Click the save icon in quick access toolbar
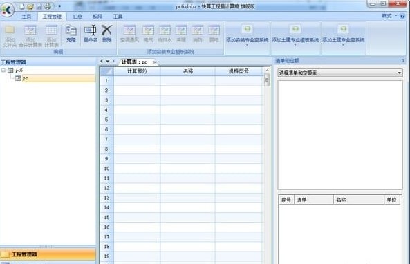 tap(39, 6)
